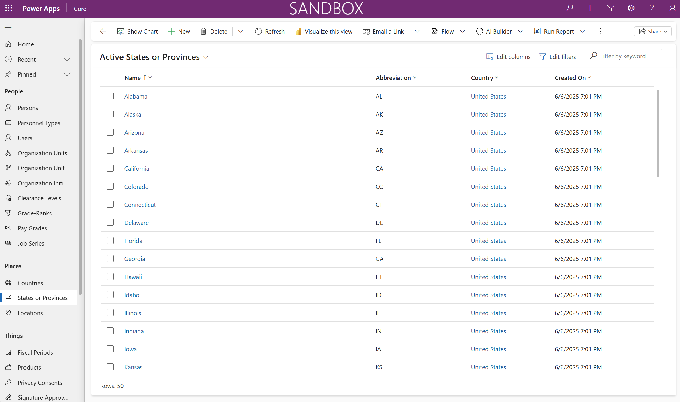Open the user account icon
Image resolution: width=680 pixels, height=402 pixels.
[x=672, y=8]
